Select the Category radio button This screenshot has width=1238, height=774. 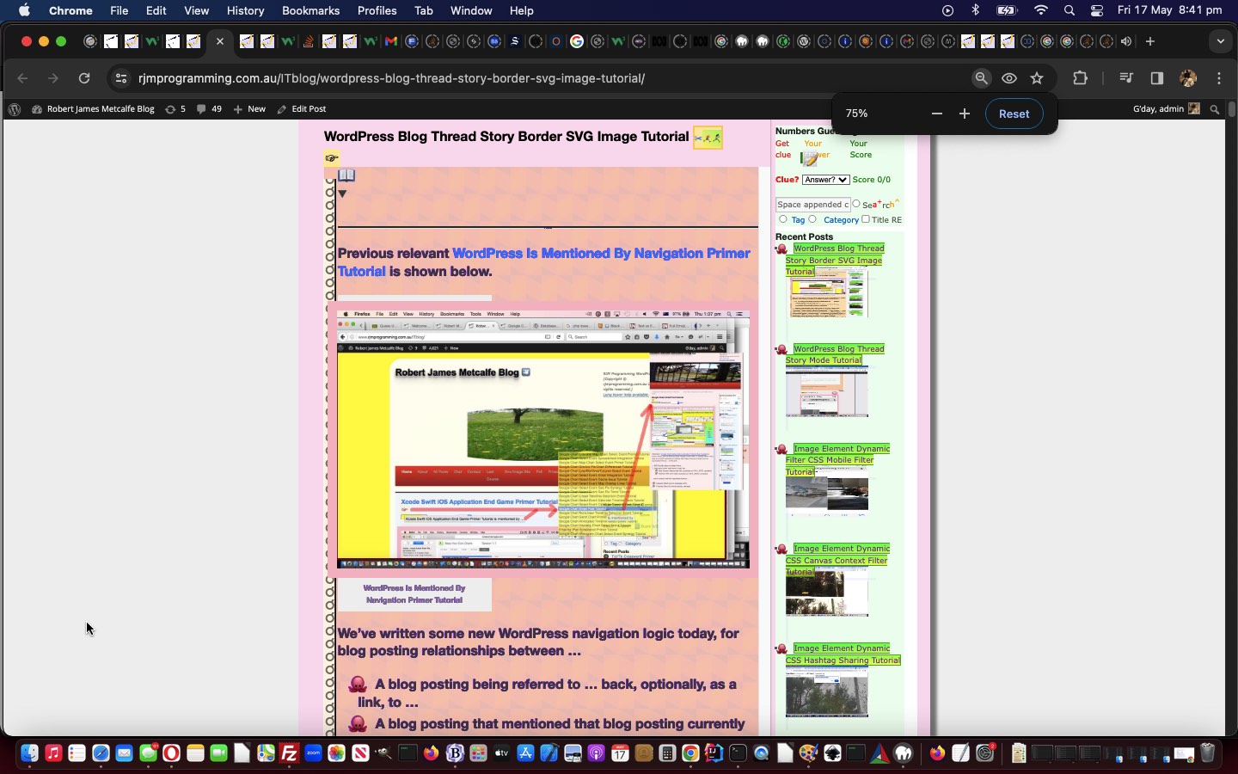(x=812, y=219)
